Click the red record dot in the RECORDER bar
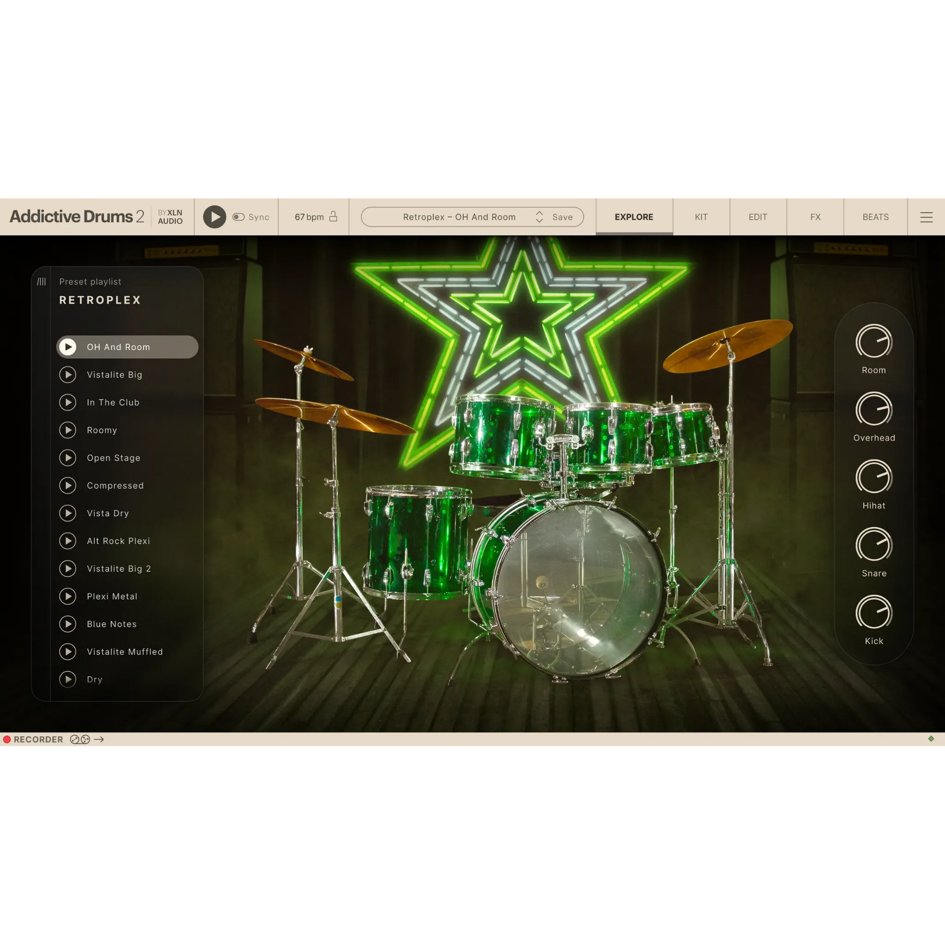 7,739
